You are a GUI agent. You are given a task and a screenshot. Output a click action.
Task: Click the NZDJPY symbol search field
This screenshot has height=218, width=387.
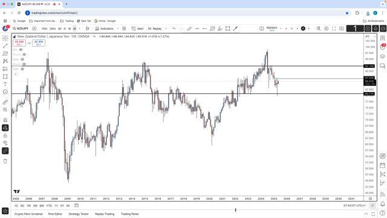21,28
